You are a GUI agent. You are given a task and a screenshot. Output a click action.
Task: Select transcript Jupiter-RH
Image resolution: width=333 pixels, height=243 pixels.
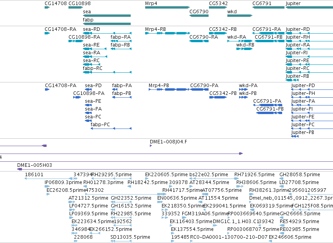(309, 41)
